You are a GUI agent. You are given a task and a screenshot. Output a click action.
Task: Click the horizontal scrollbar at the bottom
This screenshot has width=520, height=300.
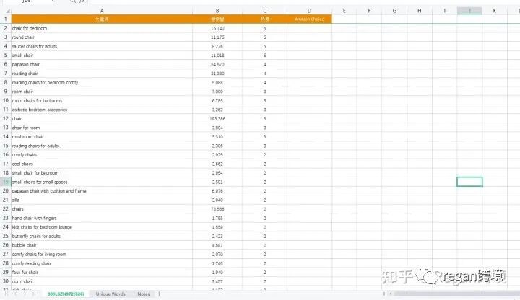pyautogui.click(x=457, y=294)
